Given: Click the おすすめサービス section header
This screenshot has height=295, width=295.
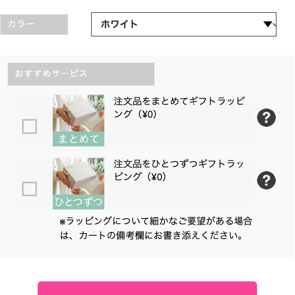Looking at the screenshot, I should [81, 74].
